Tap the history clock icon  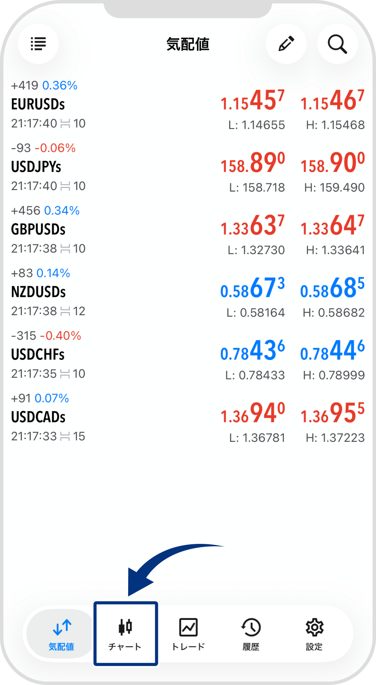pyautogui.click(x=251, y=627)
